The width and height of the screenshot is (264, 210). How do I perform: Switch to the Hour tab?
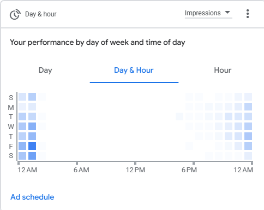(x=223, y=70)
